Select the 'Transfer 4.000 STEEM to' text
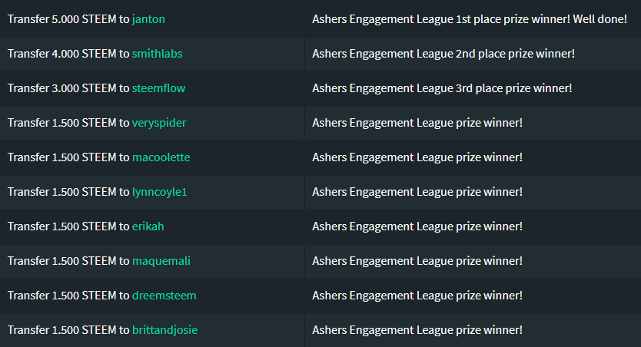Image resolution: width=641 pixels, height=347 pixels. (x=68, y=53)
